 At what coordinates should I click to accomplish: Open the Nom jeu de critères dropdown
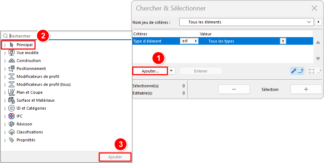point(246,22)
